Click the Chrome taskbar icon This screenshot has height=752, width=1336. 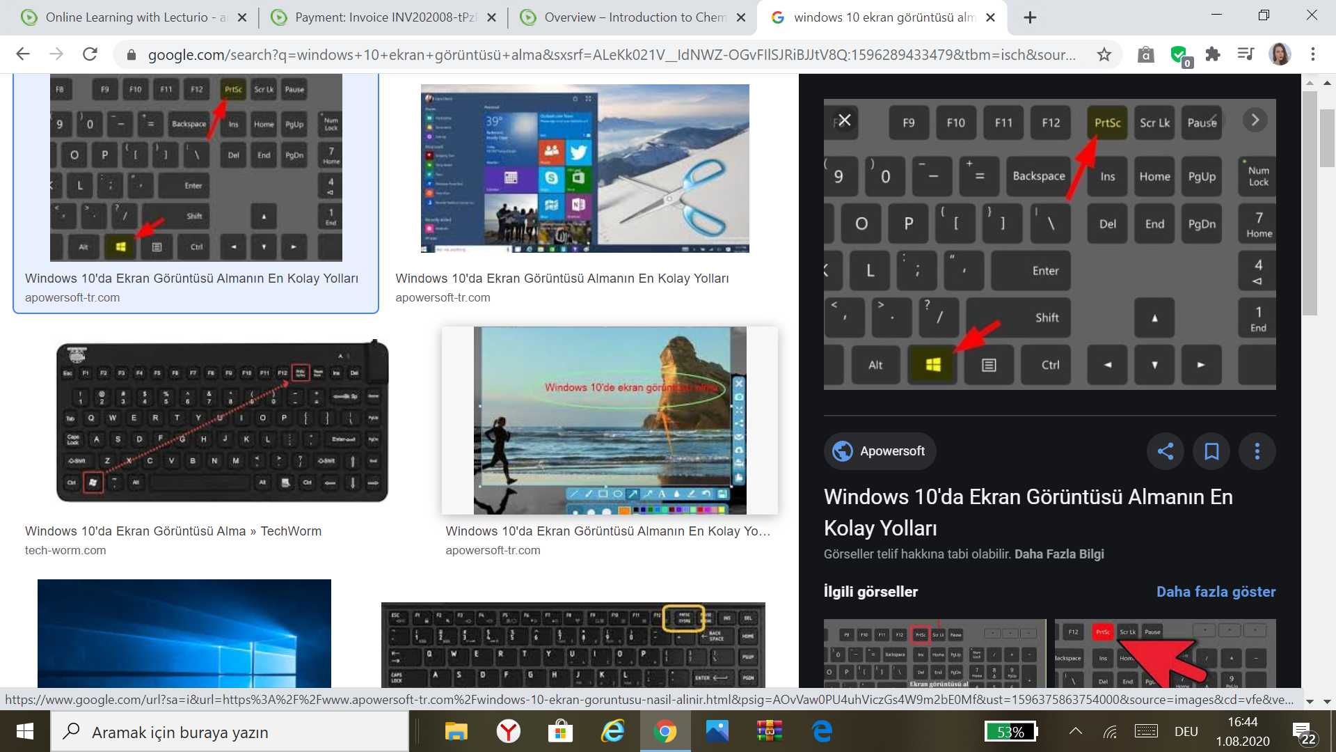click(x=665, y=731)
